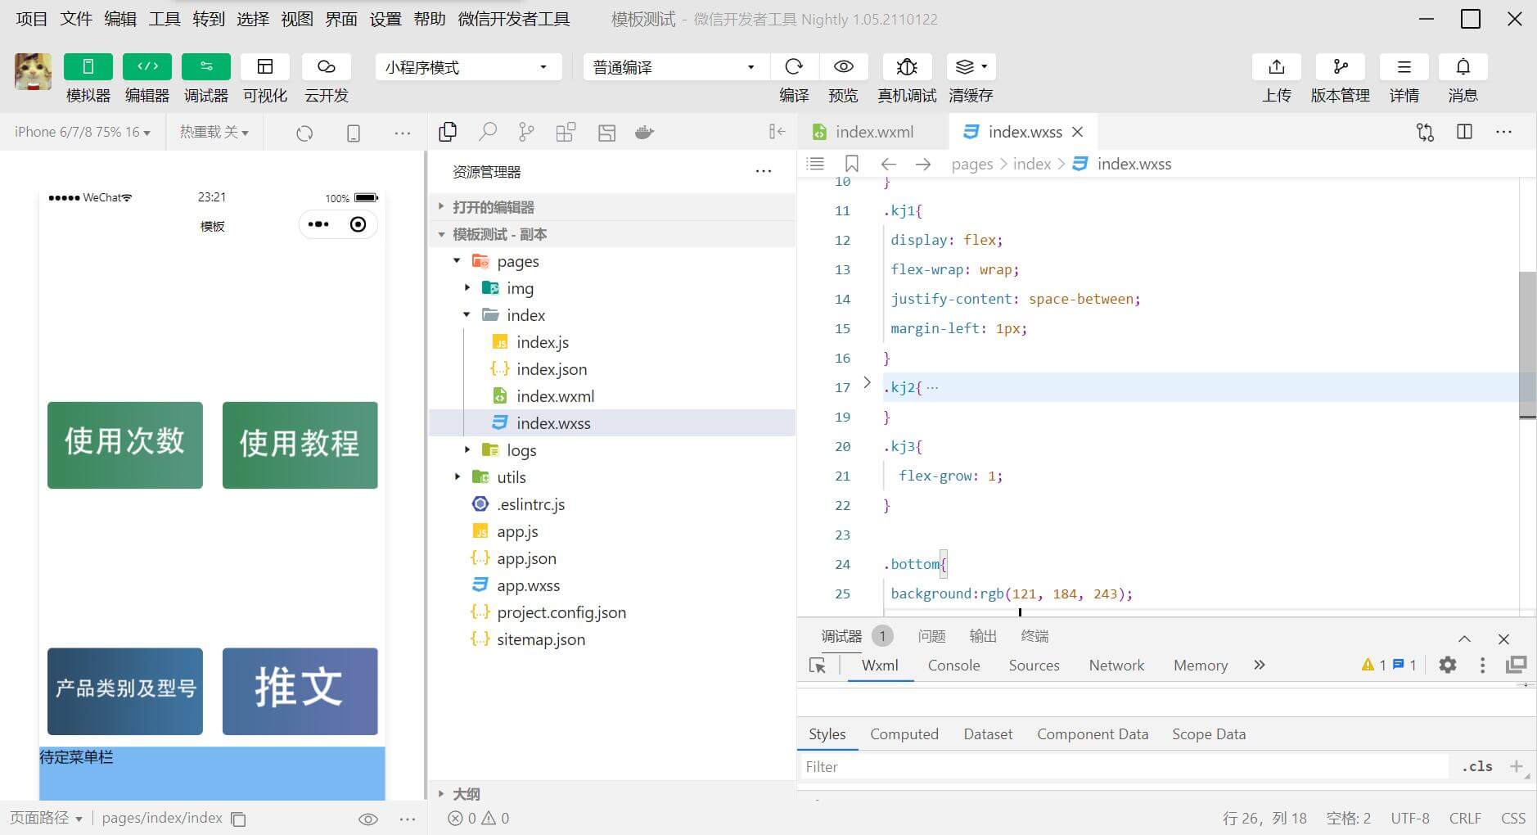1537x835 pixels.
Task: Close the index.wxss tab
Action: [x=1078, y=132]
